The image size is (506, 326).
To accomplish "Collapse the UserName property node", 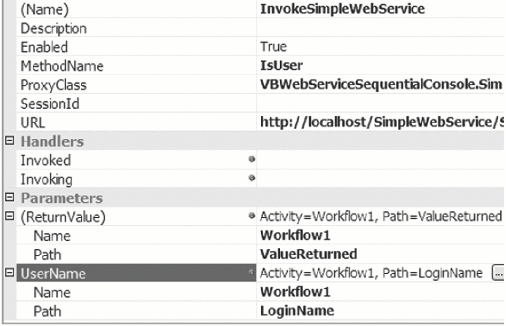I will (9, 273).
